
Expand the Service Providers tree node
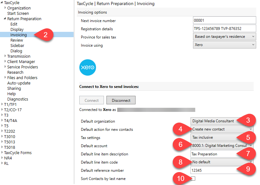(5, 67)
